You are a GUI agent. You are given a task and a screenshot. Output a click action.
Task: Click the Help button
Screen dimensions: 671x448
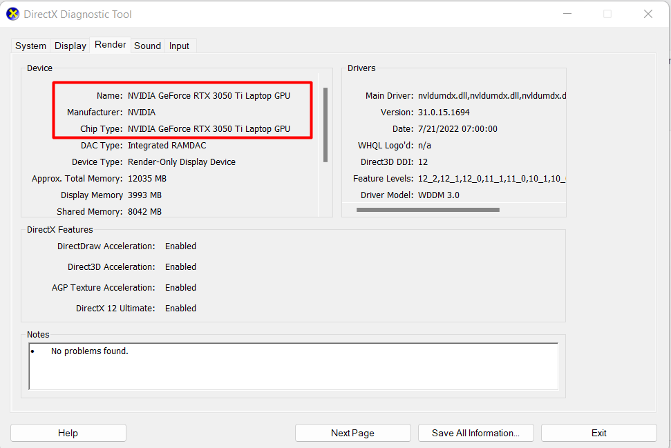[x=68, y=433]
